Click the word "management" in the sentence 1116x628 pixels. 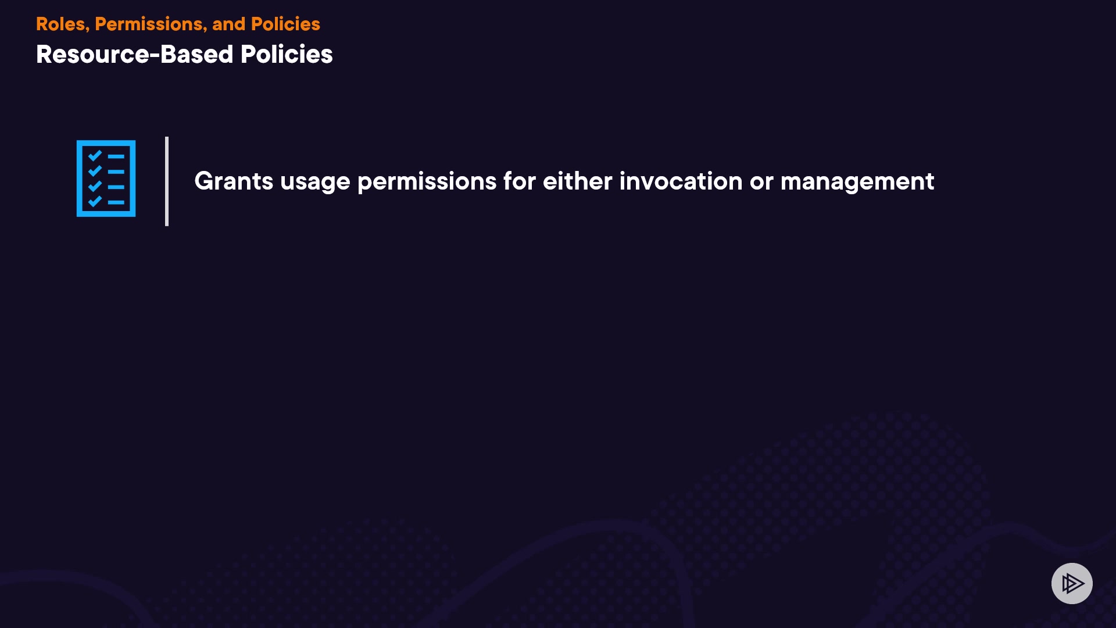(857, 181)
